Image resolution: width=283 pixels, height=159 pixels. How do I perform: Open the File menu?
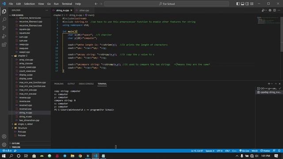[x=11, y=4]
